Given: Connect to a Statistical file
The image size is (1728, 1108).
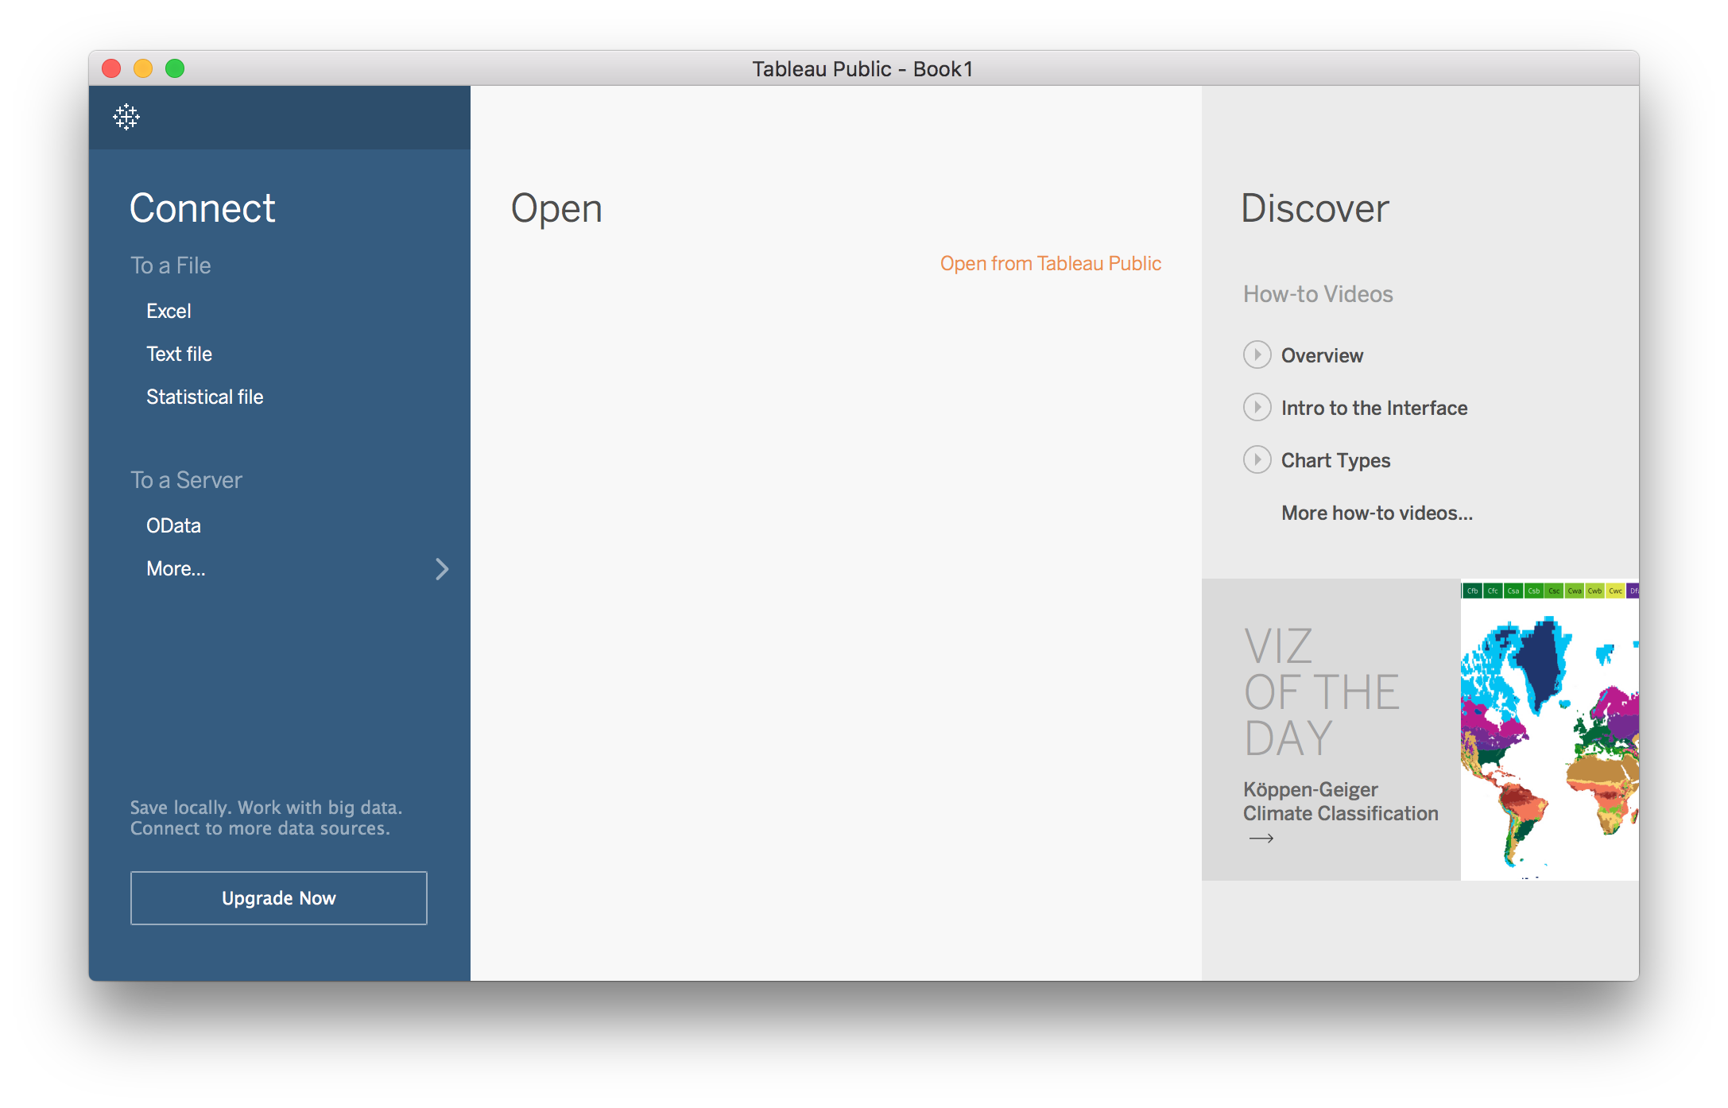Looking at the screenshot, I should 204,397.
